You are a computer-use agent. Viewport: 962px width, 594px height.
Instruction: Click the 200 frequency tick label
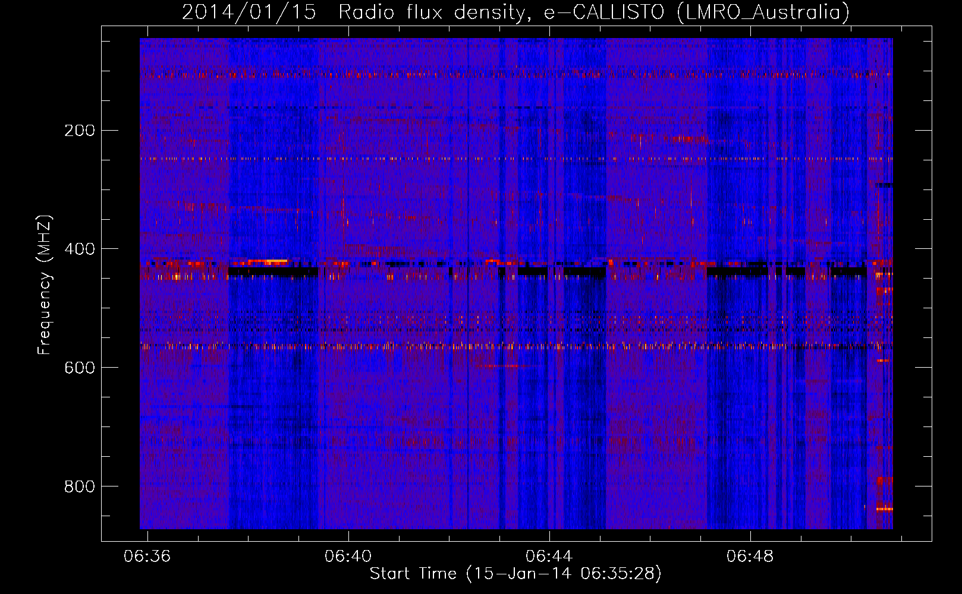point(80,130)
